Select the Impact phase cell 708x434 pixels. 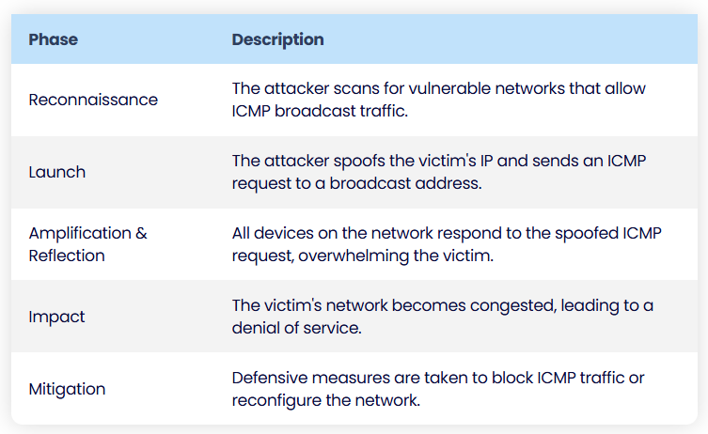(x=56, y=317)
